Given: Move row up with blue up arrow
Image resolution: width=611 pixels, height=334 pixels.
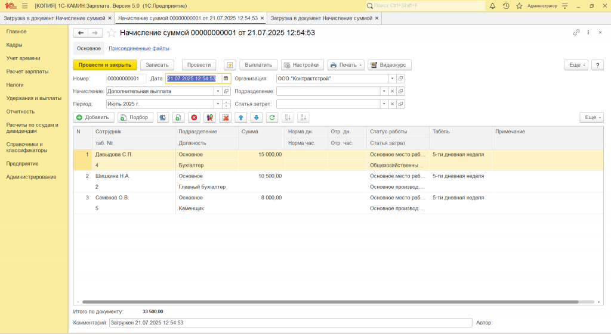Looking at the screenshot, I should point(241,117).
